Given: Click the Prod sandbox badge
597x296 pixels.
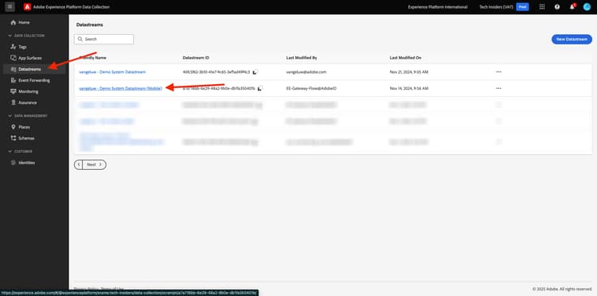Looking at the screenshot, I should coord(522,7).
